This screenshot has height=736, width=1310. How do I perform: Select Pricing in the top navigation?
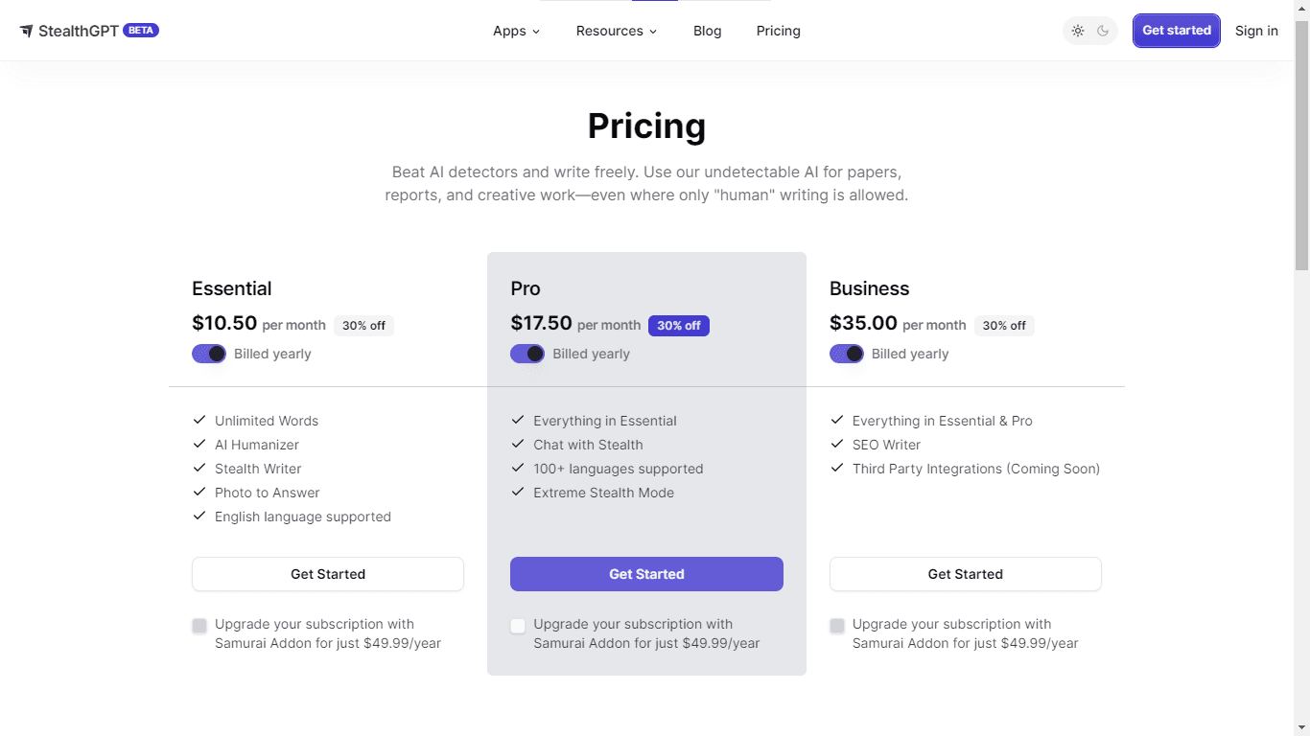pyautogui.click(x=778, y=31)
